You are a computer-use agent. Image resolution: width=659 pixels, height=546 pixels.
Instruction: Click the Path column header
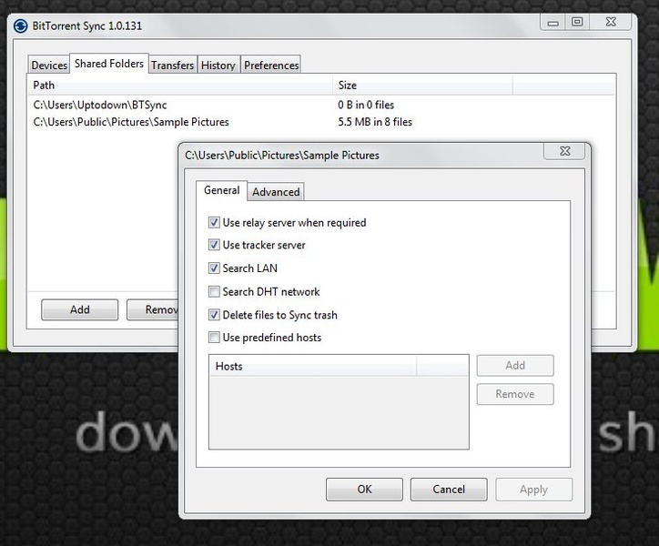[x=181, y=86]
